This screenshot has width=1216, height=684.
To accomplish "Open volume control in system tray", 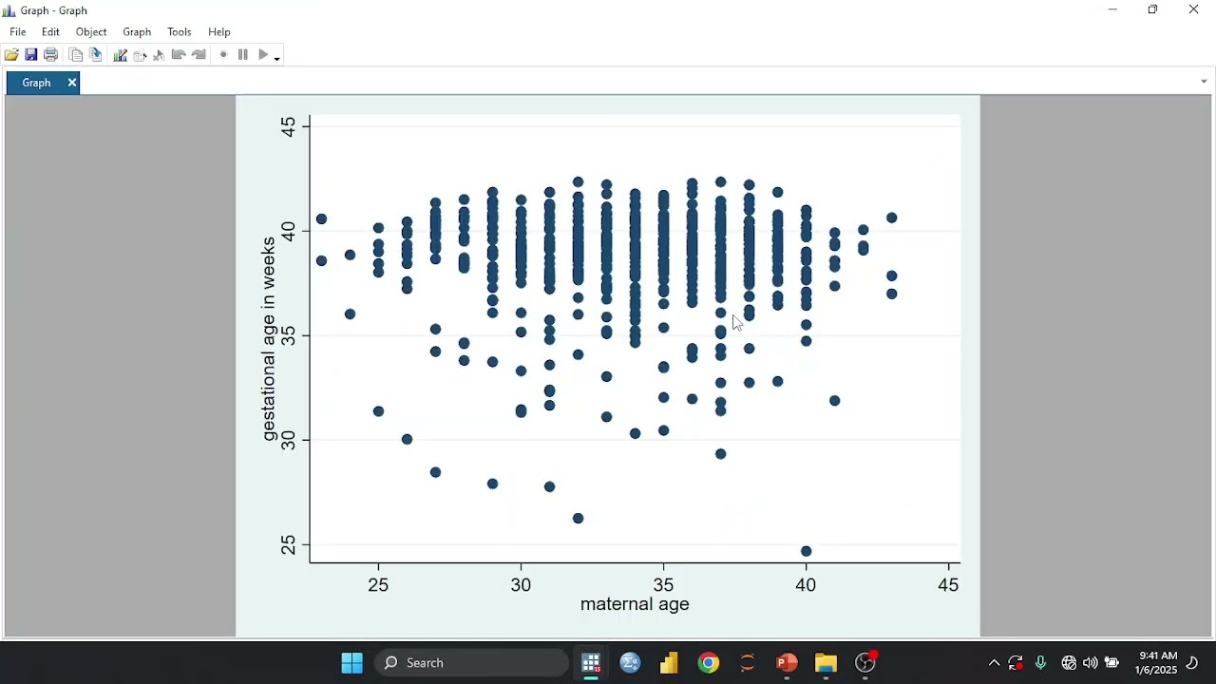I will click(x=1091, y=663).
